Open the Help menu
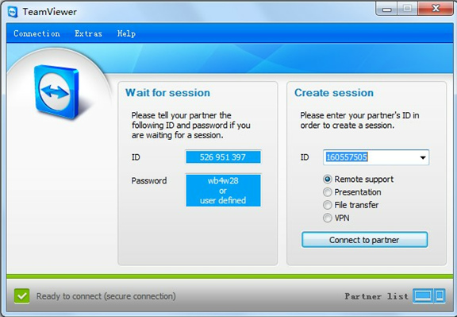 pos(126,33)
